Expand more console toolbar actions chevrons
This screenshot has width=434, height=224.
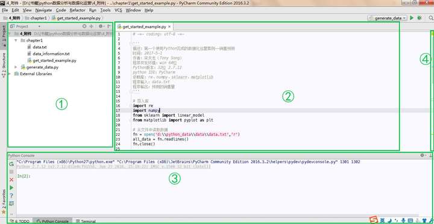11,214
